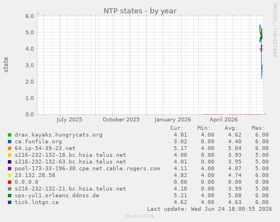The image size is (280, 222).
Task: Click pool-173-33-196-30 average value 4.07
Action: tap(235, 169)
